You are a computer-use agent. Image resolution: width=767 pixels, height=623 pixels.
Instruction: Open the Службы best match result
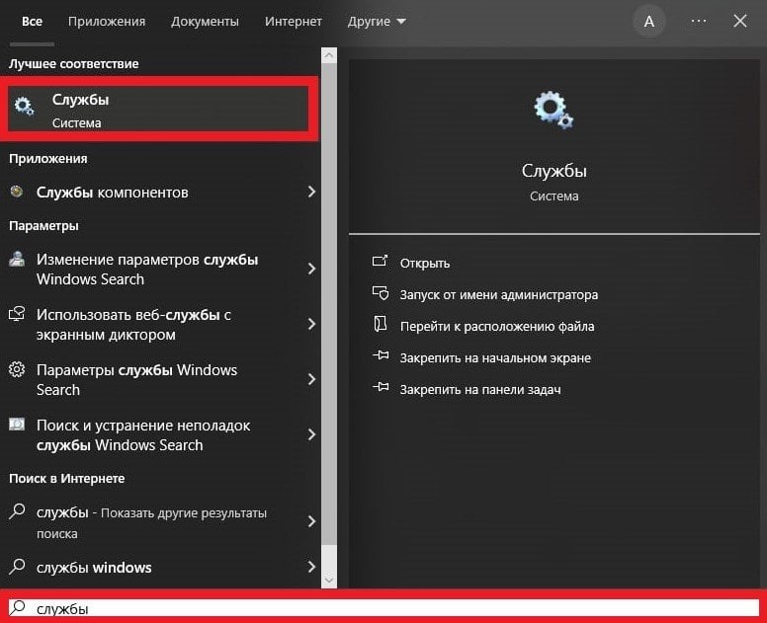[158, 109]
